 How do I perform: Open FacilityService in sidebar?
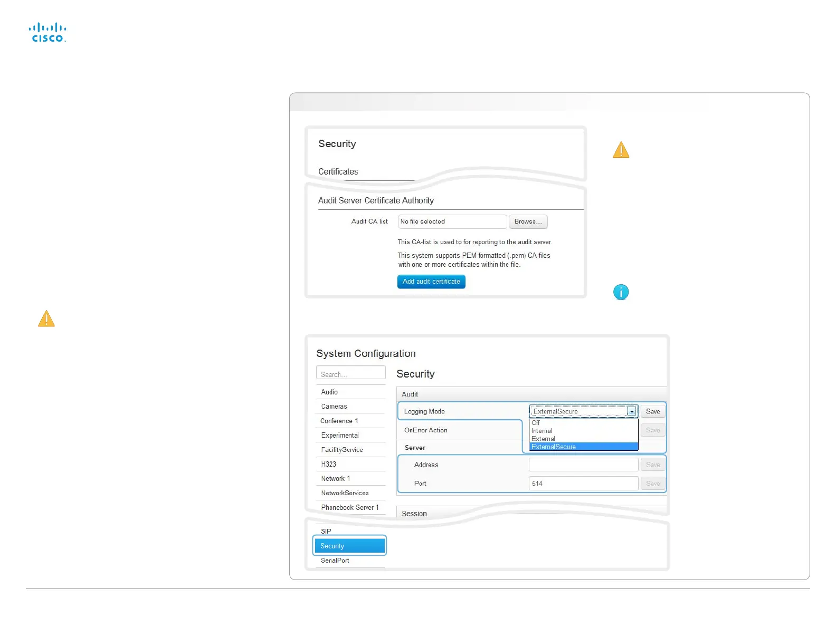pyautogui.click(x=350, y=450)
